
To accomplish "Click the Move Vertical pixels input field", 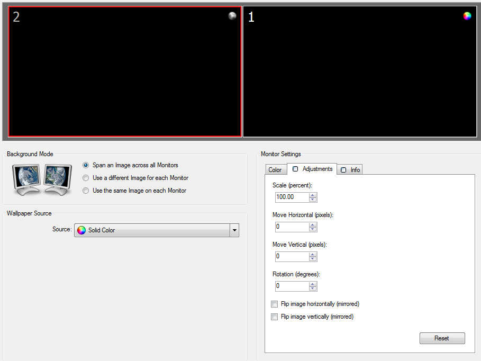I will click(292, 257).
